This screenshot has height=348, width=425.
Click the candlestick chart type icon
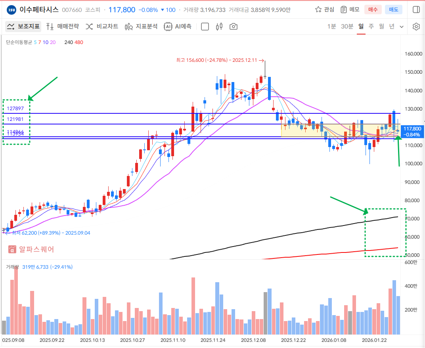click(x=219, y=27)
